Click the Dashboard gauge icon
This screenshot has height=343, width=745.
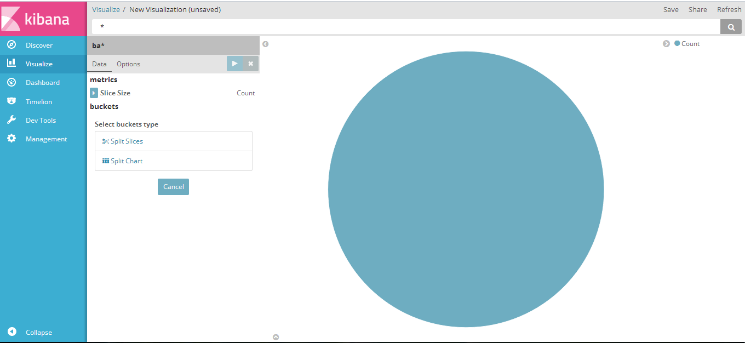pyautogui.click(x=12, y=82)
